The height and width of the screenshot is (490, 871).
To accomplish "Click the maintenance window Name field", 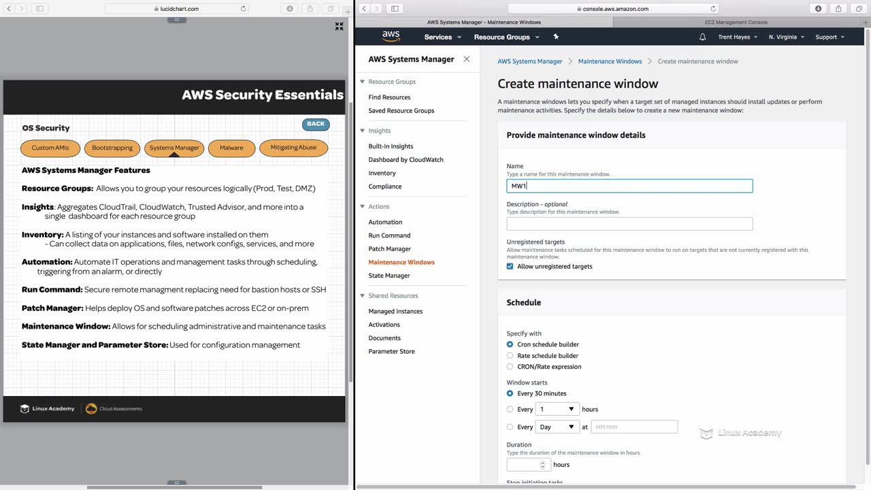I will 629,186.
